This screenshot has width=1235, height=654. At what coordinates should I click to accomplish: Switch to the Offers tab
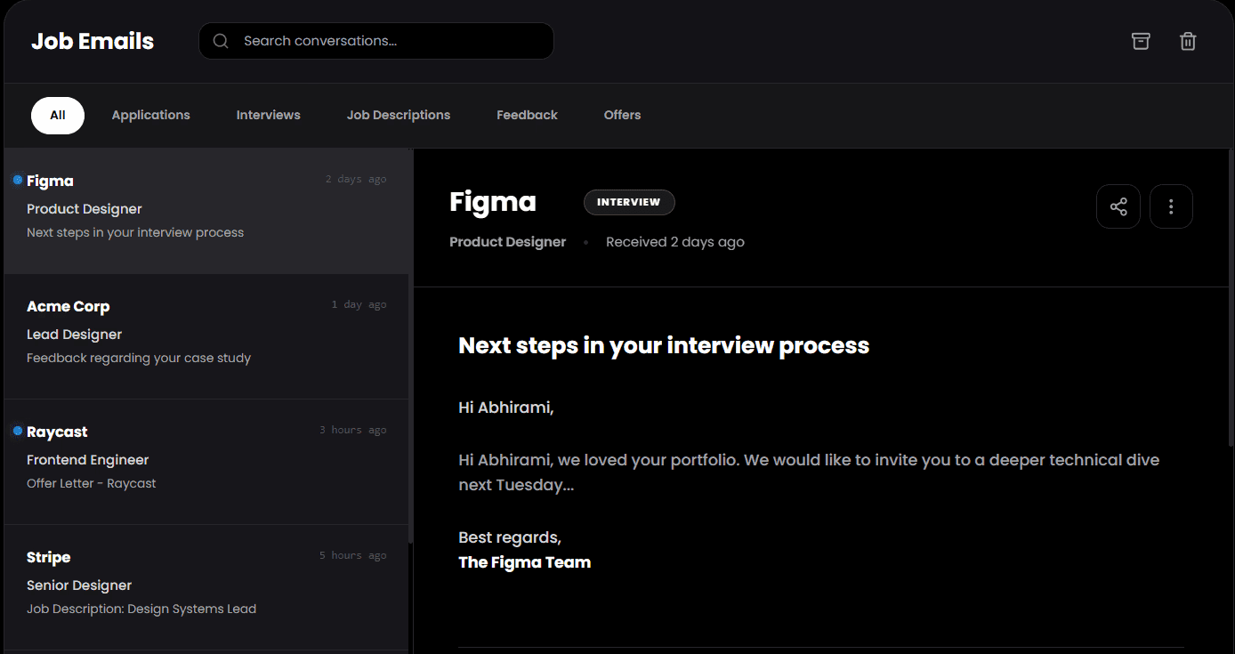[622, 116]
